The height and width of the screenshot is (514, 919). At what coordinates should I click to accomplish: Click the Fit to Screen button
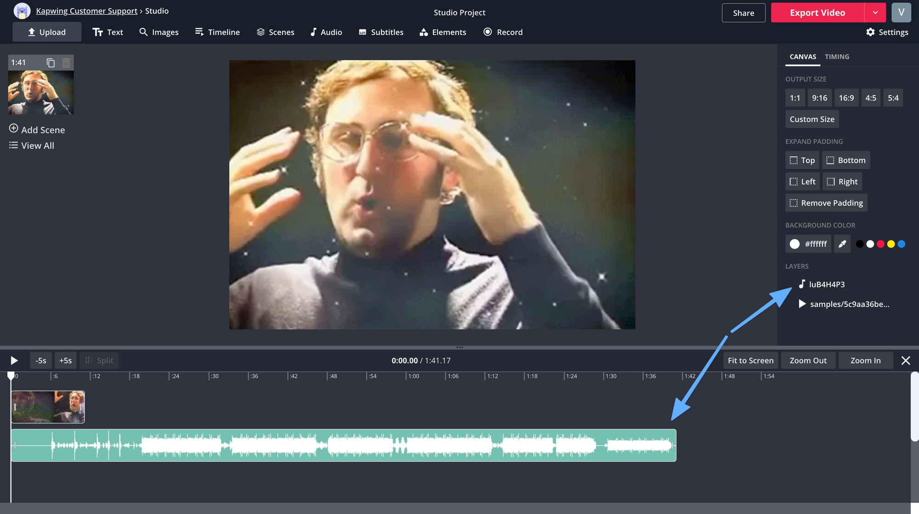coord(750,361)
